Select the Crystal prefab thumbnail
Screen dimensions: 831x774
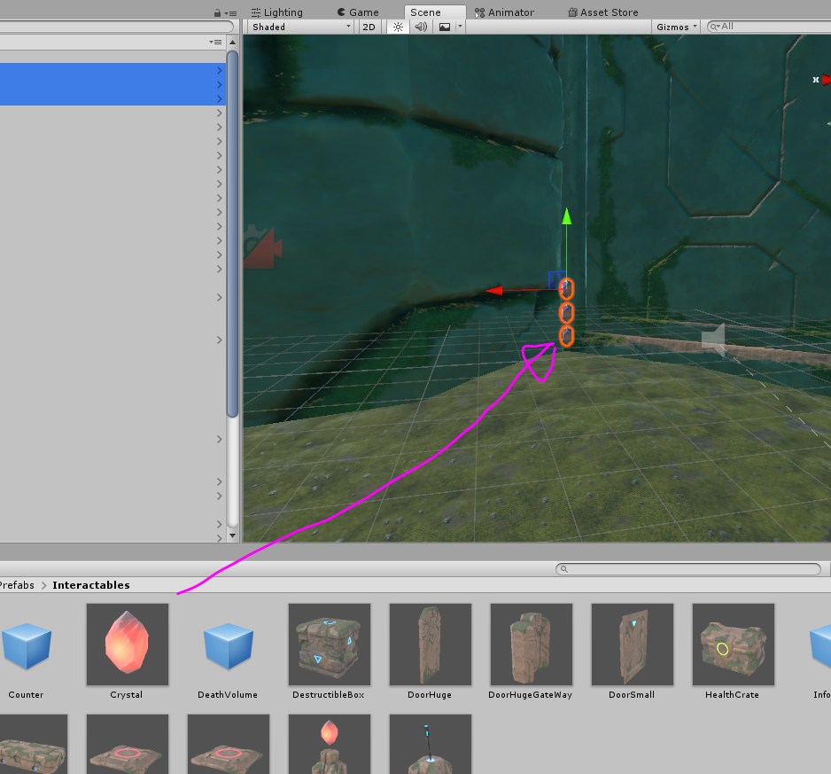pyautogui.click(x=128, y=644)
